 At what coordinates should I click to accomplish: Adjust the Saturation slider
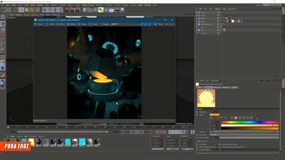250,125
